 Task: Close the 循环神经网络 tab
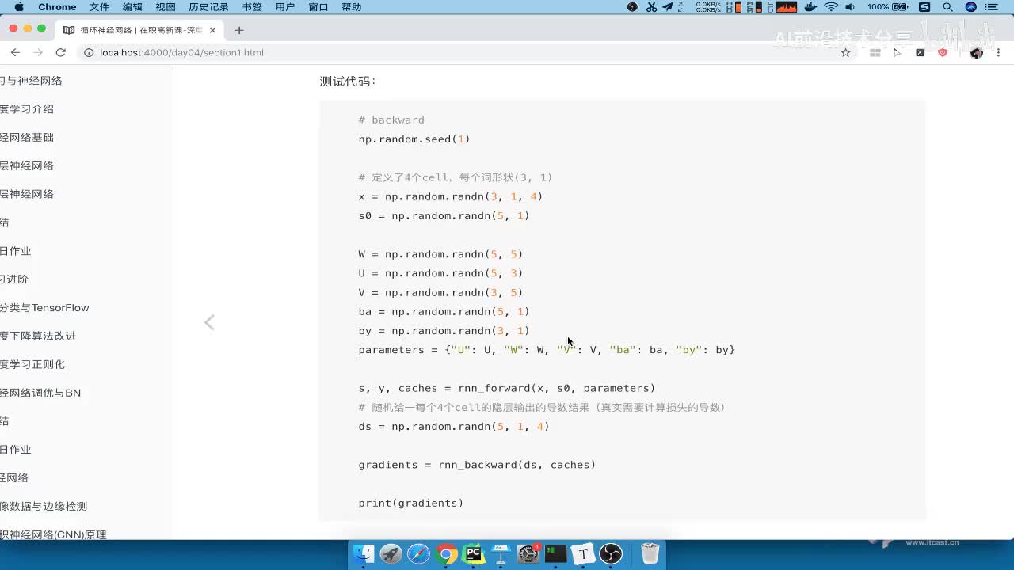pos(212,30)
